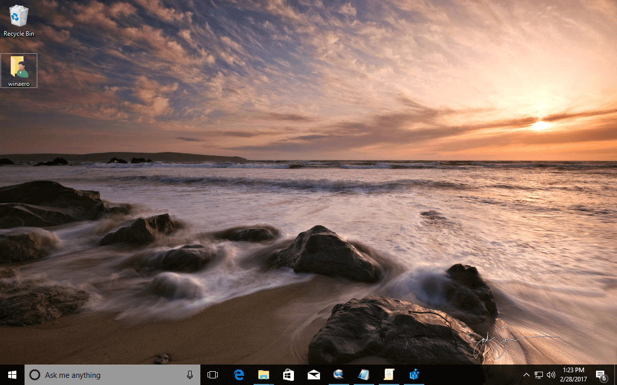Launch the blue cube Winaero app
The width and height of the screenshot is (617, 385).
pyautogui.click(x=414, y=375)
